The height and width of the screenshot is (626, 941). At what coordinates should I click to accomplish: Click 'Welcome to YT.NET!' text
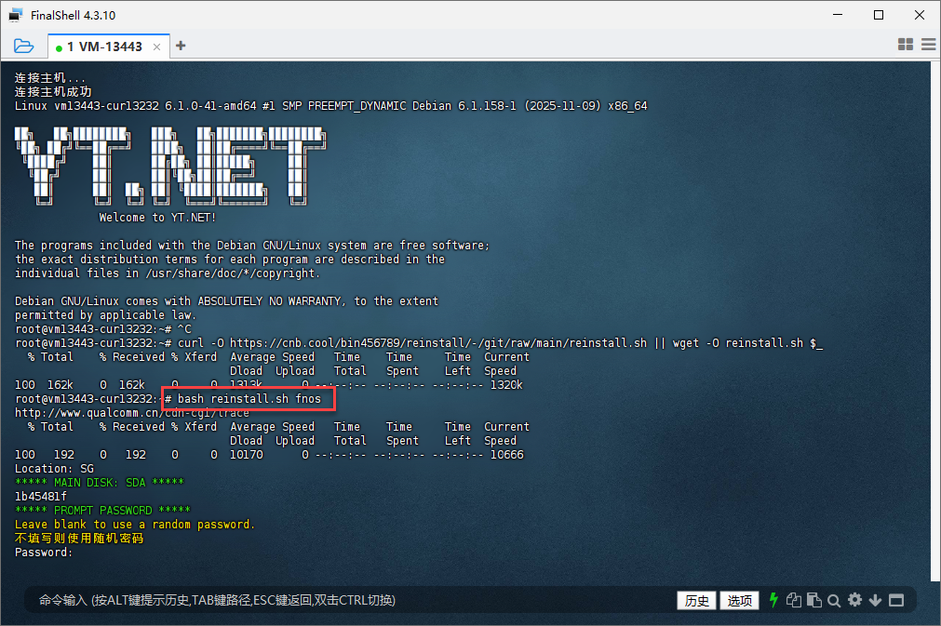[157, 217]
